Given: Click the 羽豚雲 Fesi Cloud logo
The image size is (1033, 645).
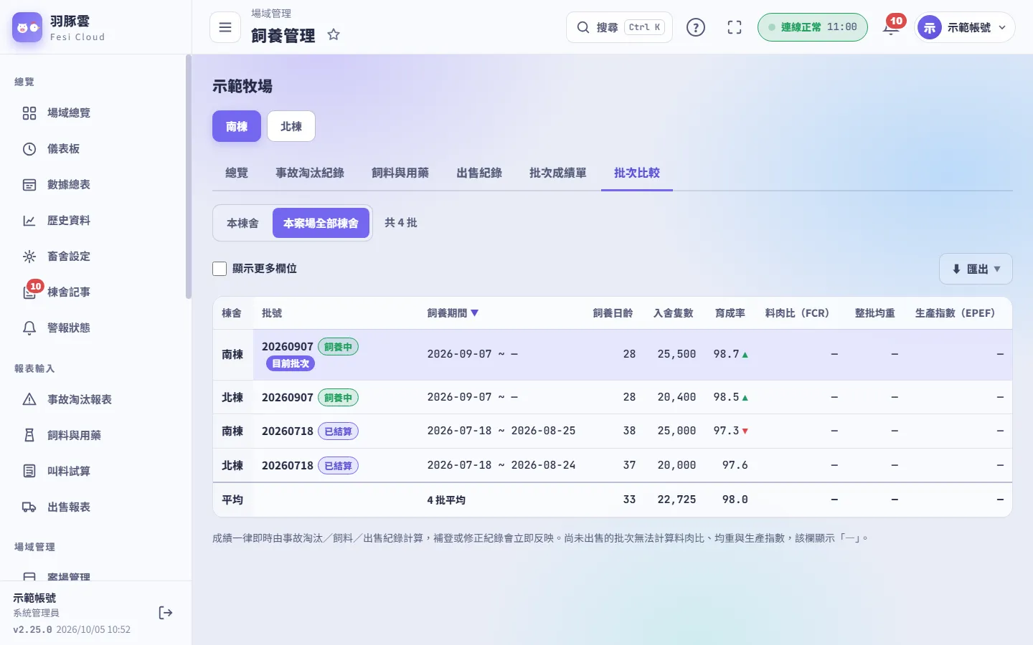Looking at the screenshot, I should pos(60,28).
